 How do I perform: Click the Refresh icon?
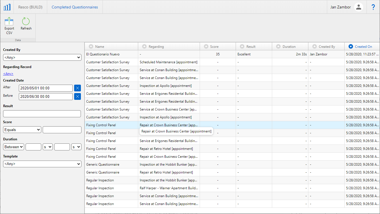point(26,22)
